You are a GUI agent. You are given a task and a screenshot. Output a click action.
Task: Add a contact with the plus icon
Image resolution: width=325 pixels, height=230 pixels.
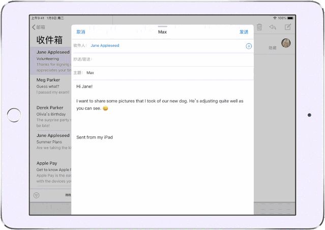click(x=249, y=46)
